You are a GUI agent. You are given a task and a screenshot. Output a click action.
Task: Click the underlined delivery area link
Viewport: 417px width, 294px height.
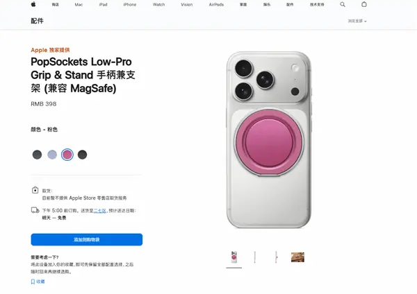pyautogui.click(x=99, y=211)
